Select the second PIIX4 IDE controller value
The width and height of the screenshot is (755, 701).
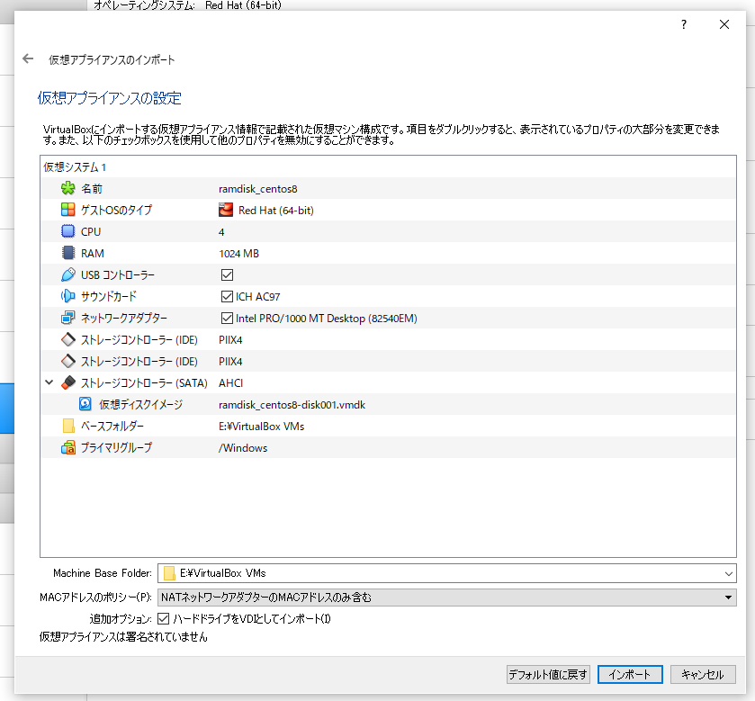[x=230, y=362]
